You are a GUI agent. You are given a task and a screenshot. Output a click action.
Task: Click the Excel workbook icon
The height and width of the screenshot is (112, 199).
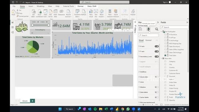pyautogui.click(x=39, y=12)
